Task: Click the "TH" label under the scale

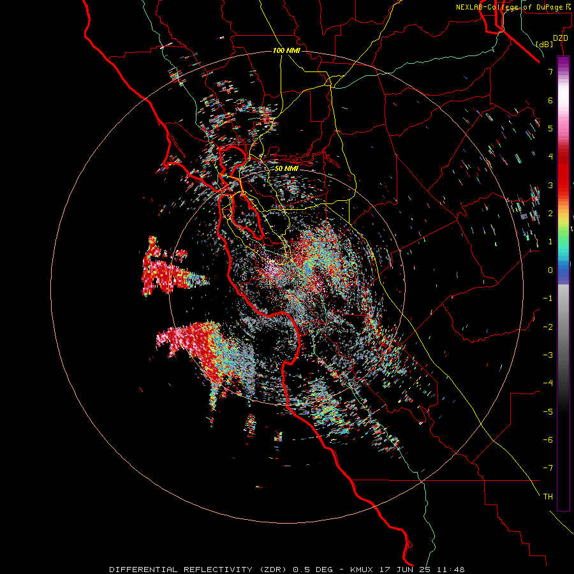Action: pyautogui.click(x=548, y=497)
